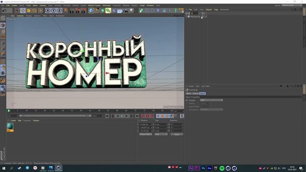This screenshot has height=172, width=306.
Task: Click the X position input field
Action: click(x=145, y=124)
